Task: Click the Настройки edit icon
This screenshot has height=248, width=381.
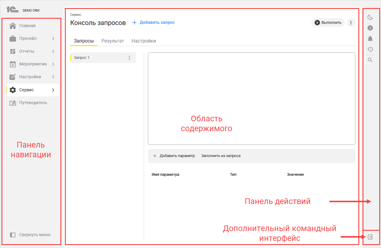Action: [x=13, y=77]
